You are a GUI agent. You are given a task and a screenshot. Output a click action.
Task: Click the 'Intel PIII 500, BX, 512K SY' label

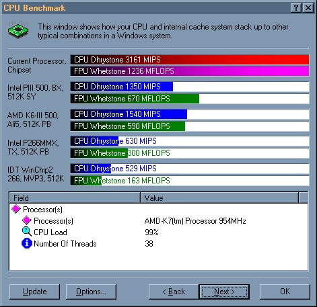point(36,92)
